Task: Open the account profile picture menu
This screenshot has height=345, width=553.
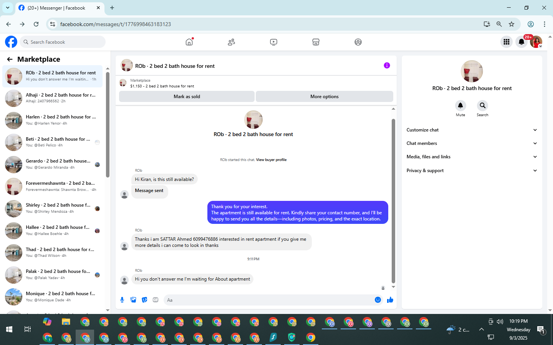Action: point(536,42)
